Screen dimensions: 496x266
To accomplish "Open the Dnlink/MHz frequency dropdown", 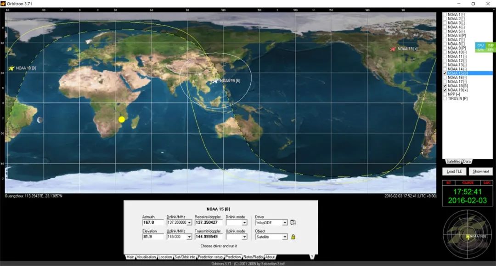I will click(x=189, y=223).
